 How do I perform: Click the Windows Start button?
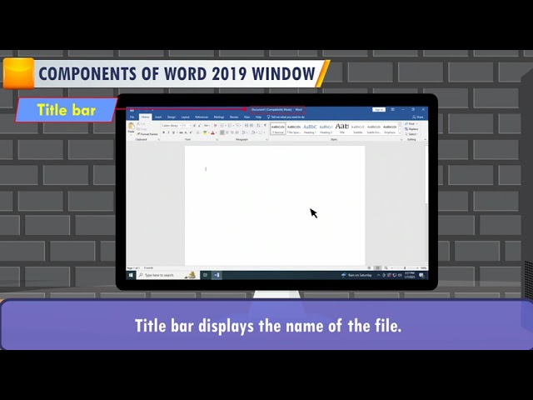tap(131, 275)
